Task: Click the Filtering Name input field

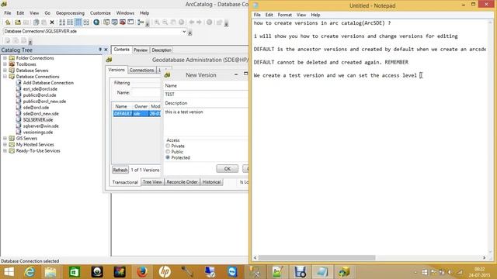Action: [146, 93]
